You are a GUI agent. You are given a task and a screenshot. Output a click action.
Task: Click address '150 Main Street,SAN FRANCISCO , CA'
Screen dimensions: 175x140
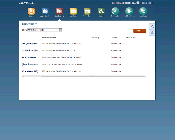point(59,51)
